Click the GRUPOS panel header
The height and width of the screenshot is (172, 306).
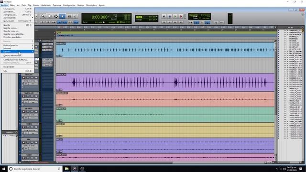pyautogui.click(x=10, y=132)
